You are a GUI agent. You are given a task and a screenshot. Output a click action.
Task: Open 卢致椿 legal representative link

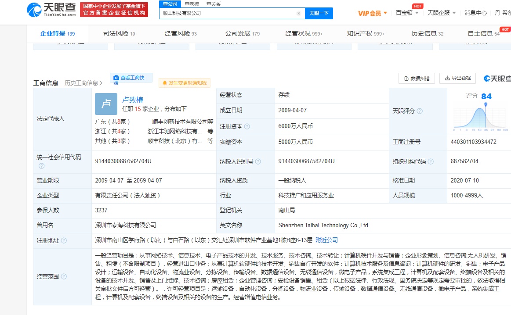click(x=133, y=100)
